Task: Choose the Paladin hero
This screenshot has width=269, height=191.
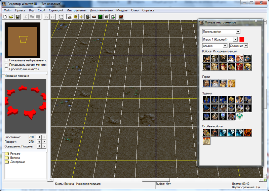Action: click(x=206, y=83)
